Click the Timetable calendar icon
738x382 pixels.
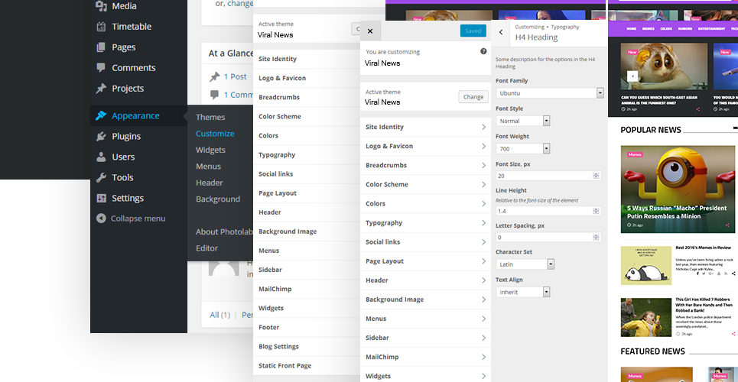pyautogui.click(x=101, y=26)
